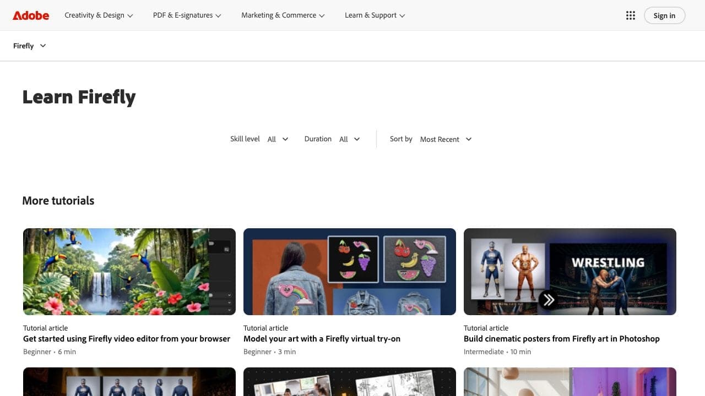
Task: Open the PDF & E-signatures menu
Action: [187, 15]
